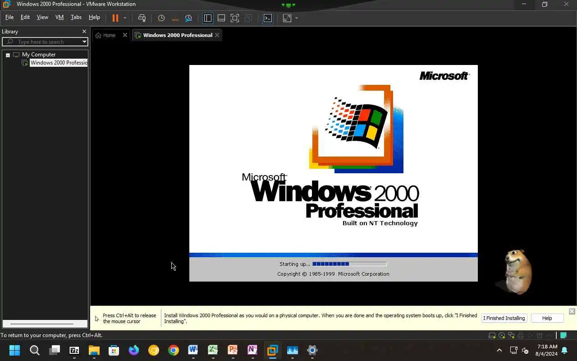Viewport: 577px width, 361px height.
Task: Open File Explorer from the taskbar
Action: 94,350
